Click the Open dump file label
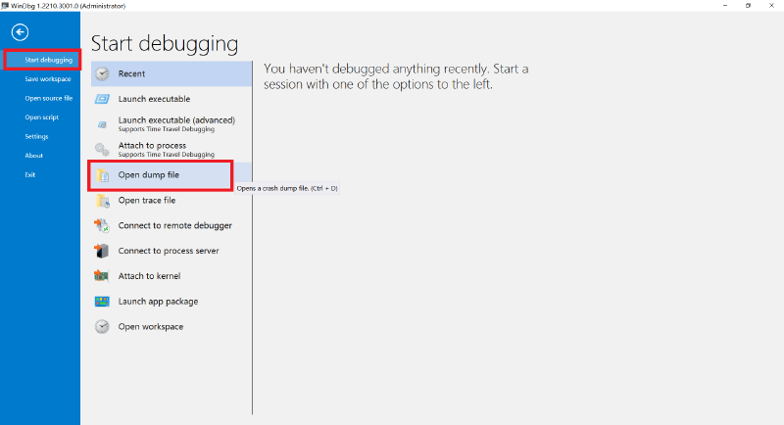Viewport: 784px width, 425px height. click(x=149, y=174)
